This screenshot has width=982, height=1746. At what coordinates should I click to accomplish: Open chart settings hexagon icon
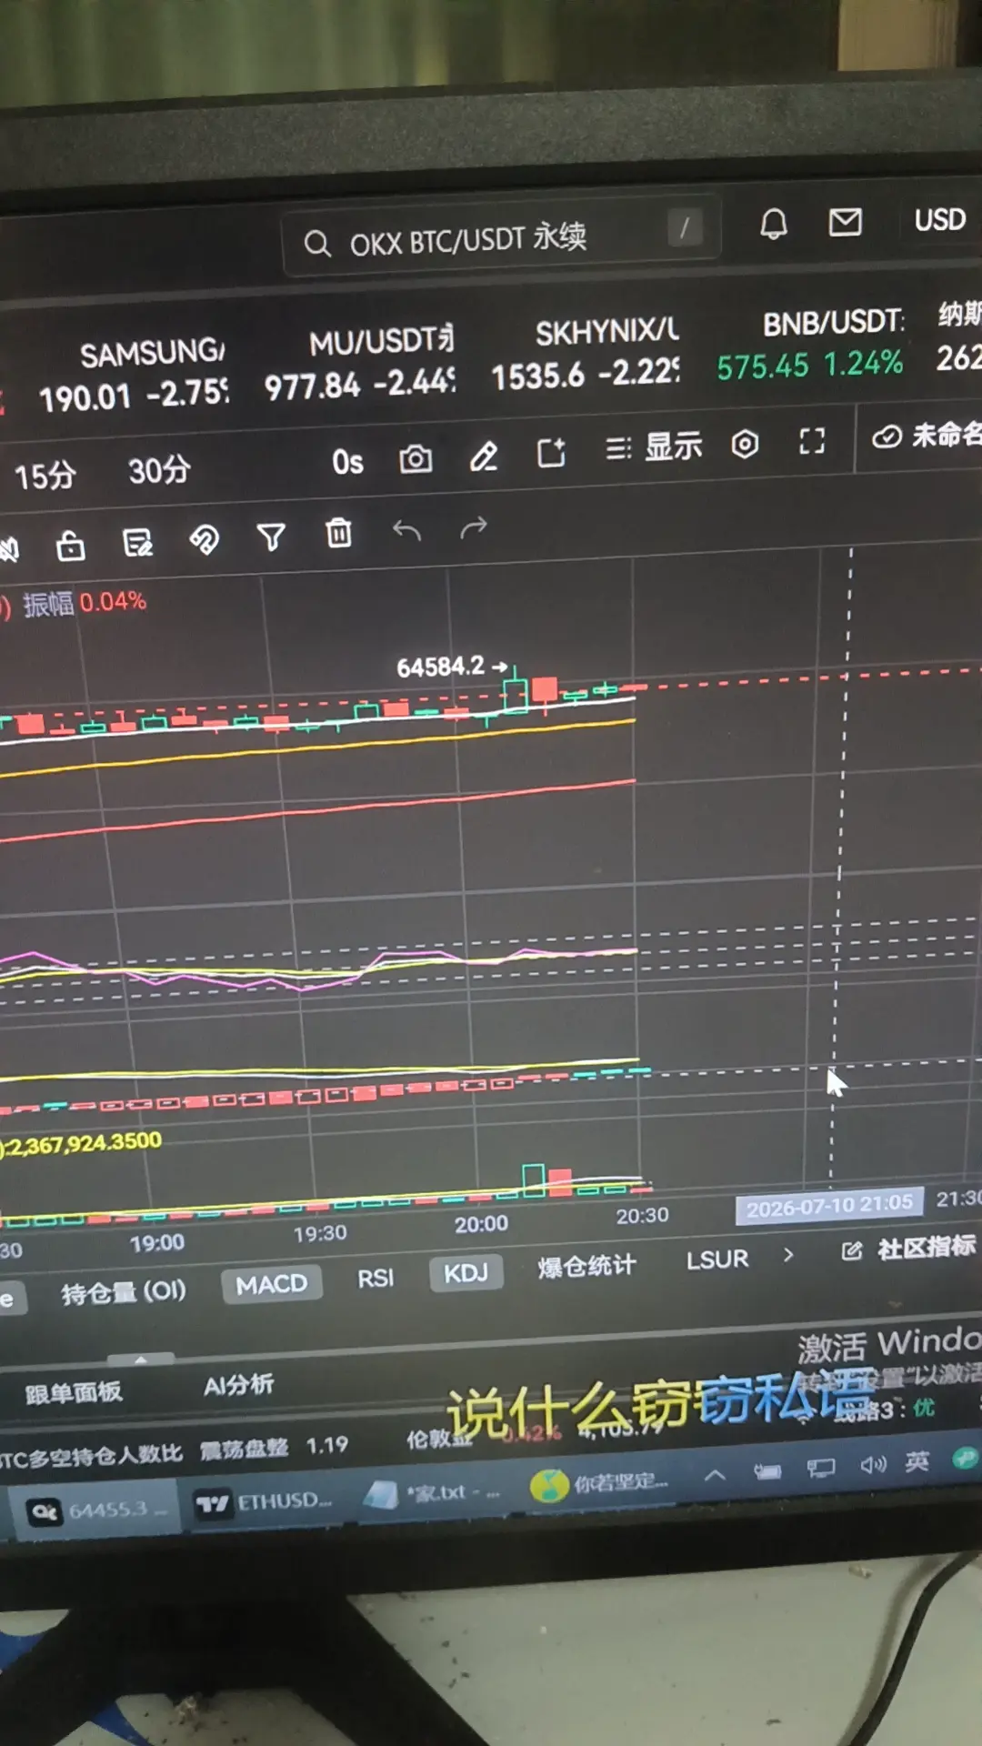click(745, 444)
